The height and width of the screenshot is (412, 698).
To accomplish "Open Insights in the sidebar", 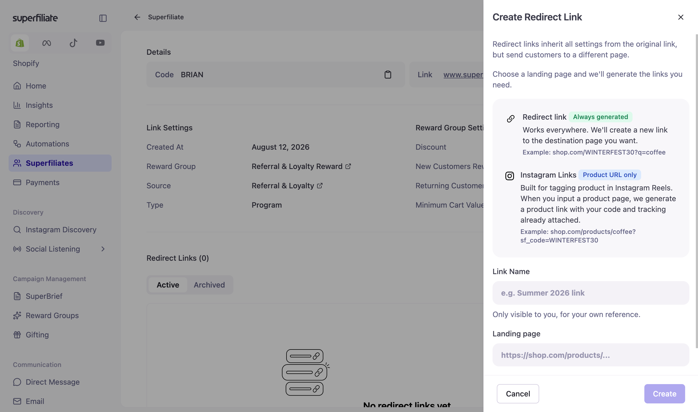I will pos(60,105).
